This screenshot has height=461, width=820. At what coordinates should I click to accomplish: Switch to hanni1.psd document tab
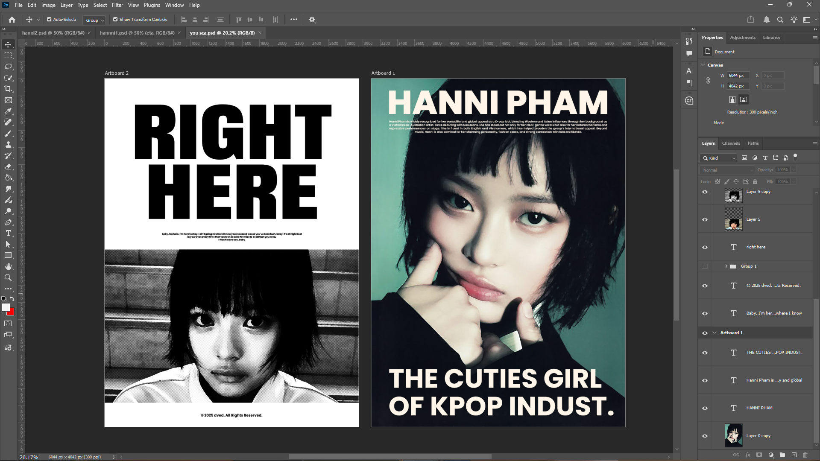coord(137,33)
